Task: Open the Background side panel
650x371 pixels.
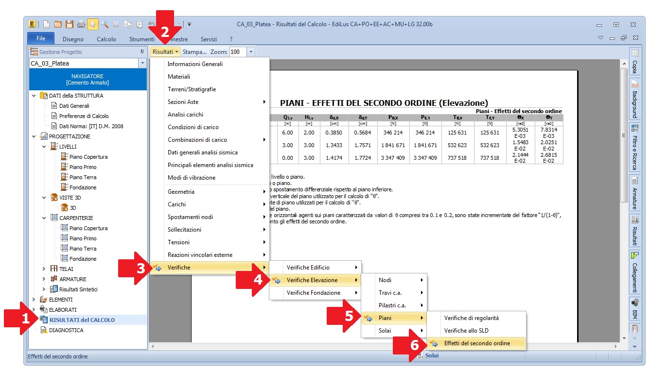Action: 634,99
